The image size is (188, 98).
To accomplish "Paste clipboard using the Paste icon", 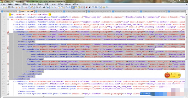I will point(32,7).
